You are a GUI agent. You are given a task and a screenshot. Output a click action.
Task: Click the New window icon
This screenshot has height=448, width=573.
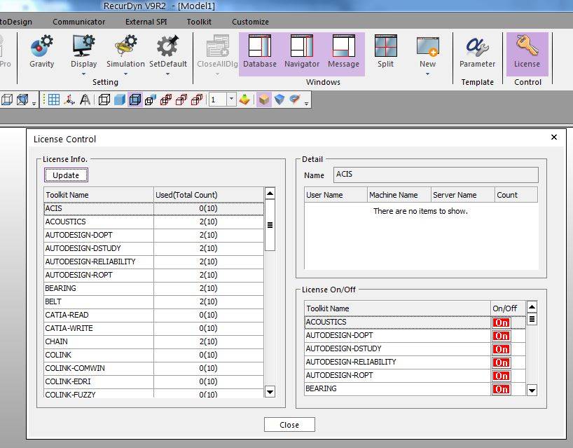pyautogui.click(x=427, y=46)
